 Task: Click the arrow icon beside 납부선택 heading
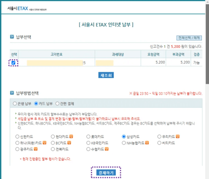[12, 37]
